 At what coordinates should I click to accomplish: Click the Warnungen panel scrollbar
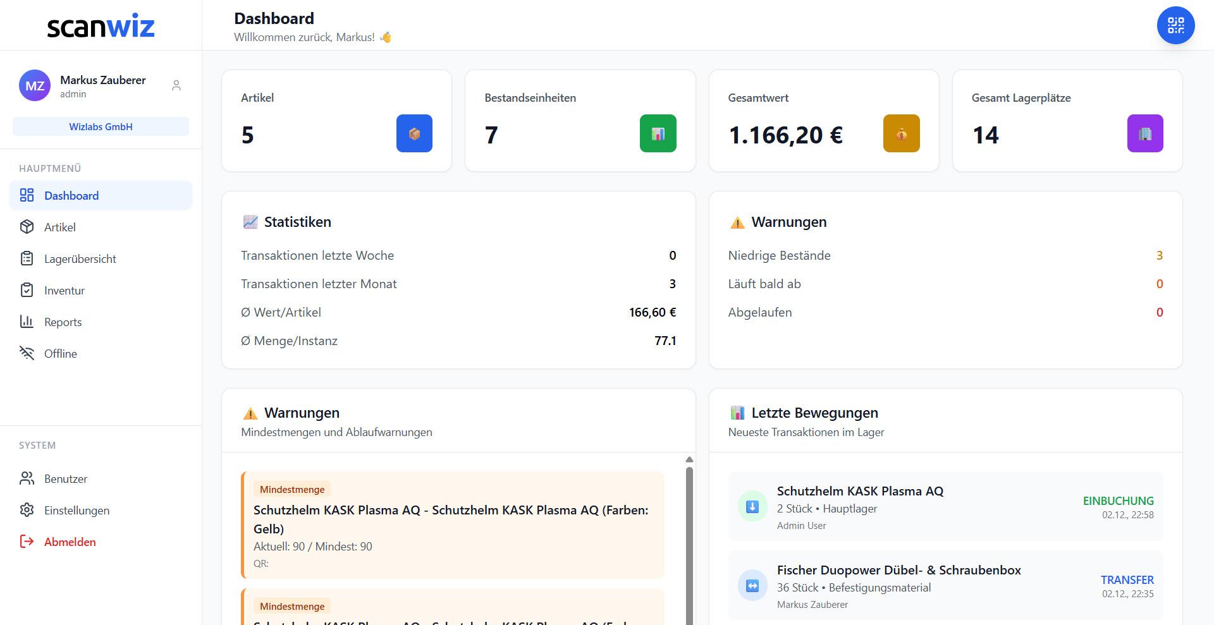tap(689, 537)
